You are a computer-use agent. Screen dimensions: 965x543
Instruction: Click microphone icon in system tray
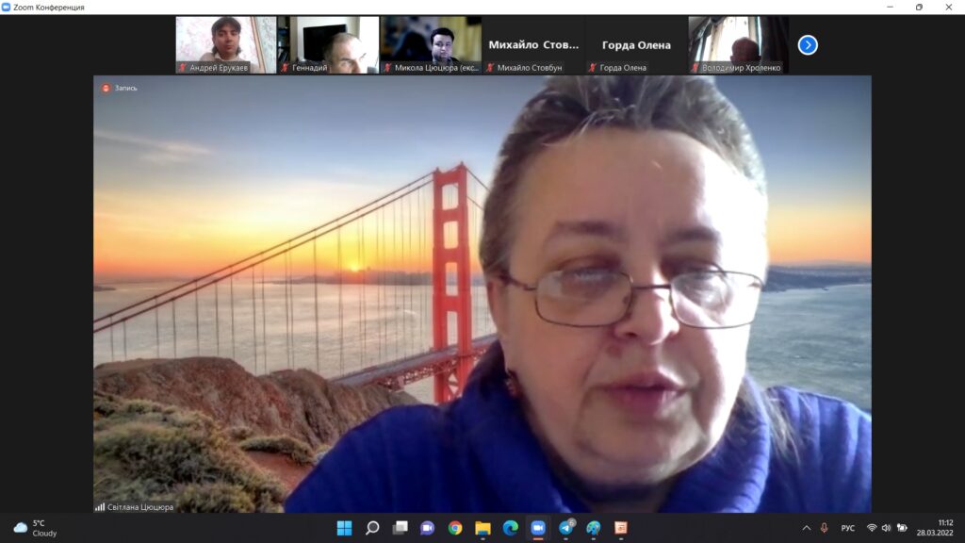coord(824,528)
